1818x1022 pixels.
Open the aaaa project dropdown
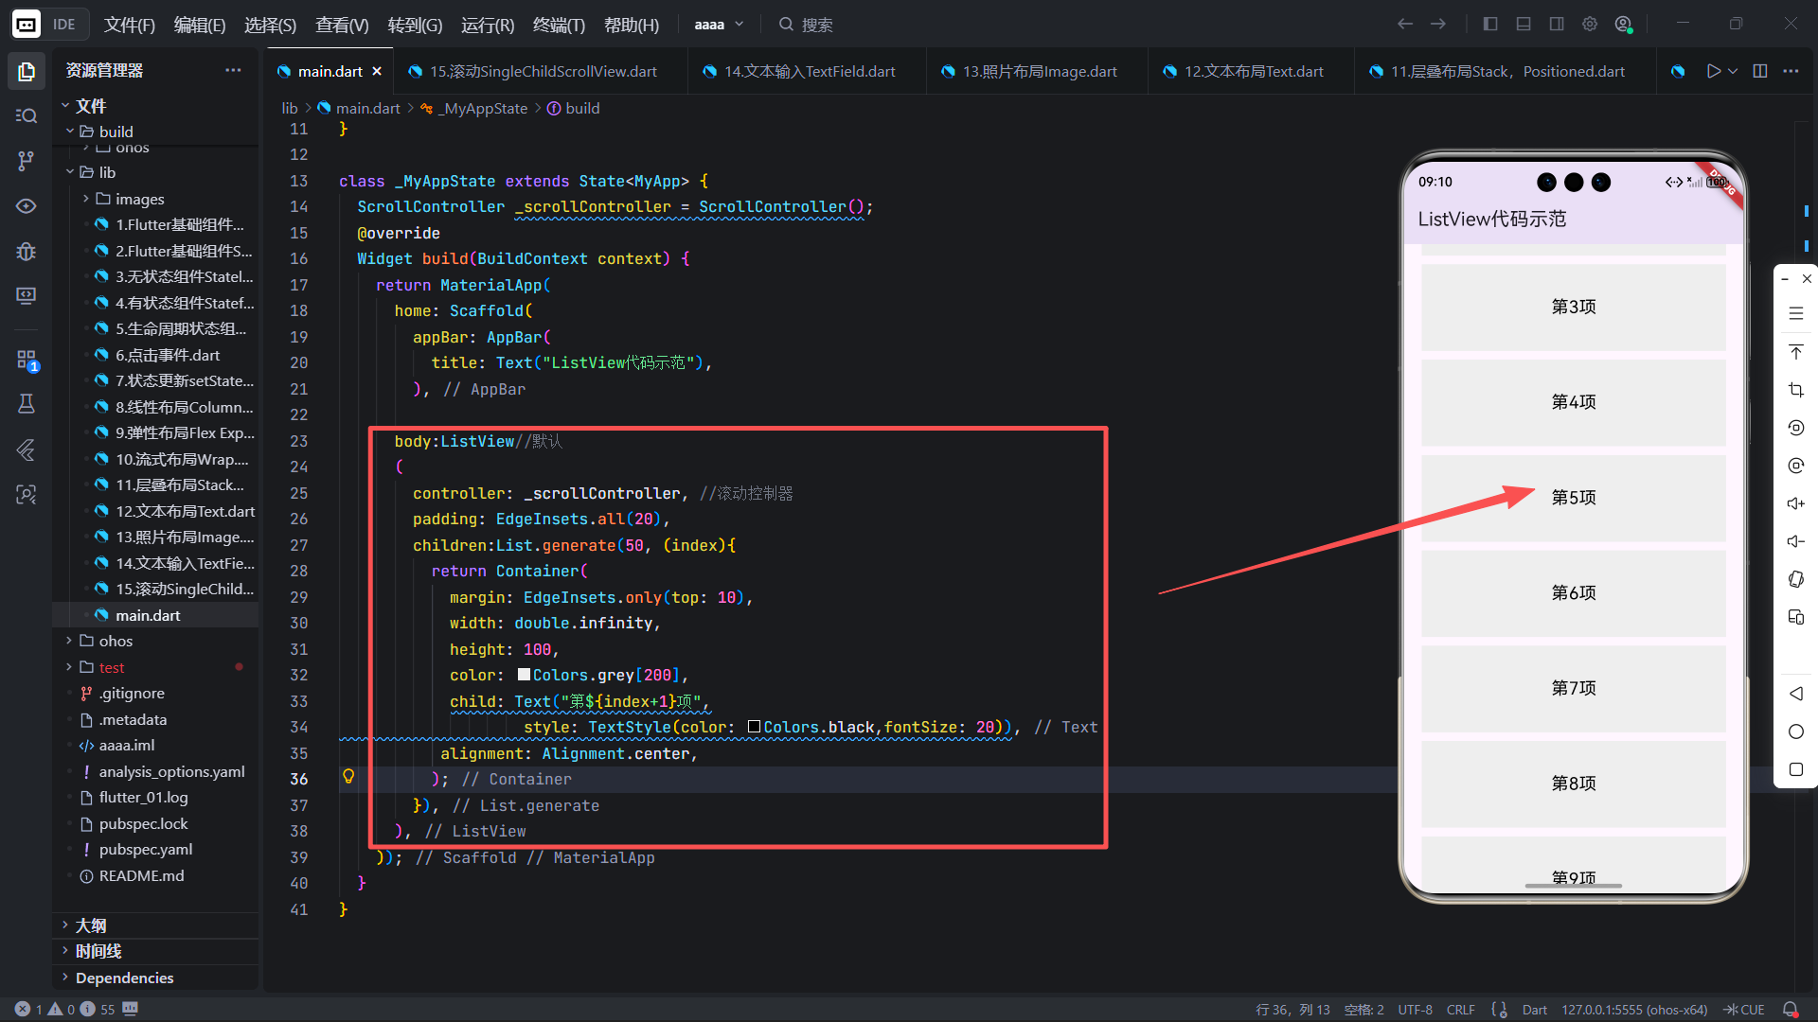pos(719,25)
